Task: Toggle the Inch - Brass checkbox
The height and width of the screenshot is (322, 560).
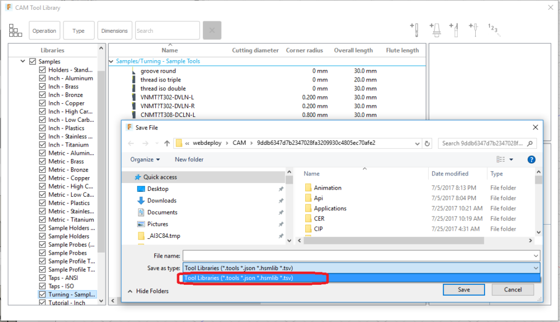Action: (x=42, y=86)
